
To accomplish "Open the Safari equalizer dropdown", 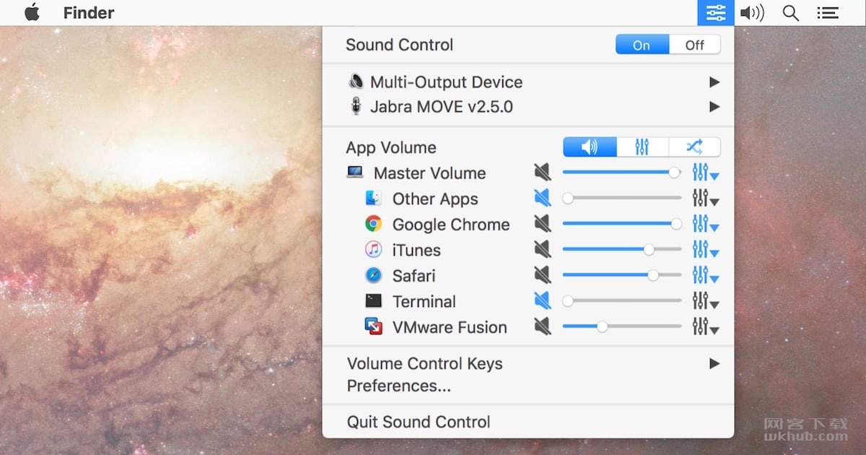I will (x=705, y=275).
